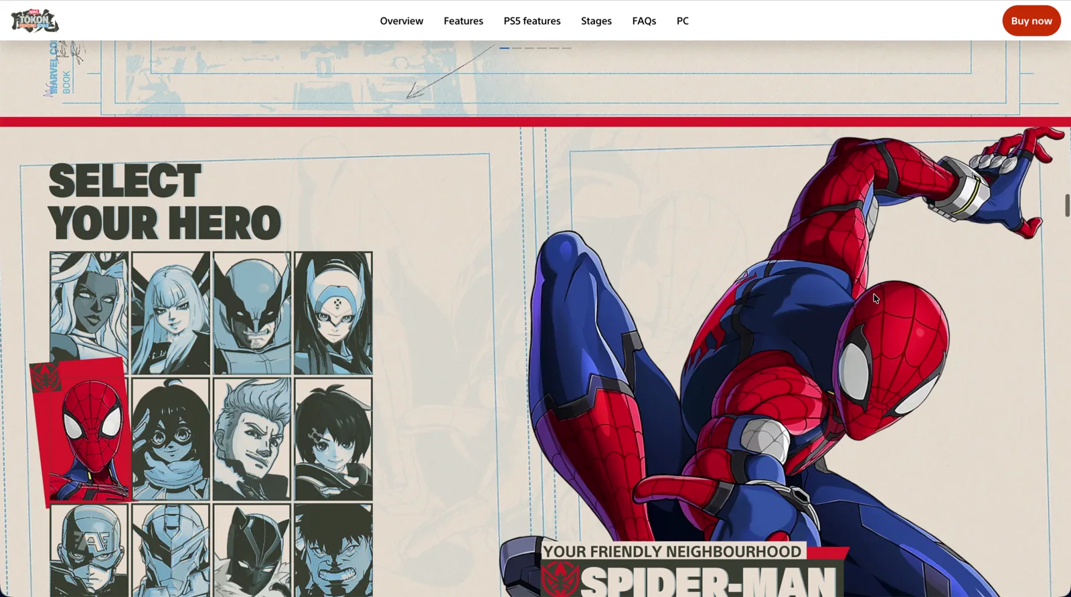1071x597 pixels.
Task: Go to the second carousel slide indicator
Action: click(517, 48)
